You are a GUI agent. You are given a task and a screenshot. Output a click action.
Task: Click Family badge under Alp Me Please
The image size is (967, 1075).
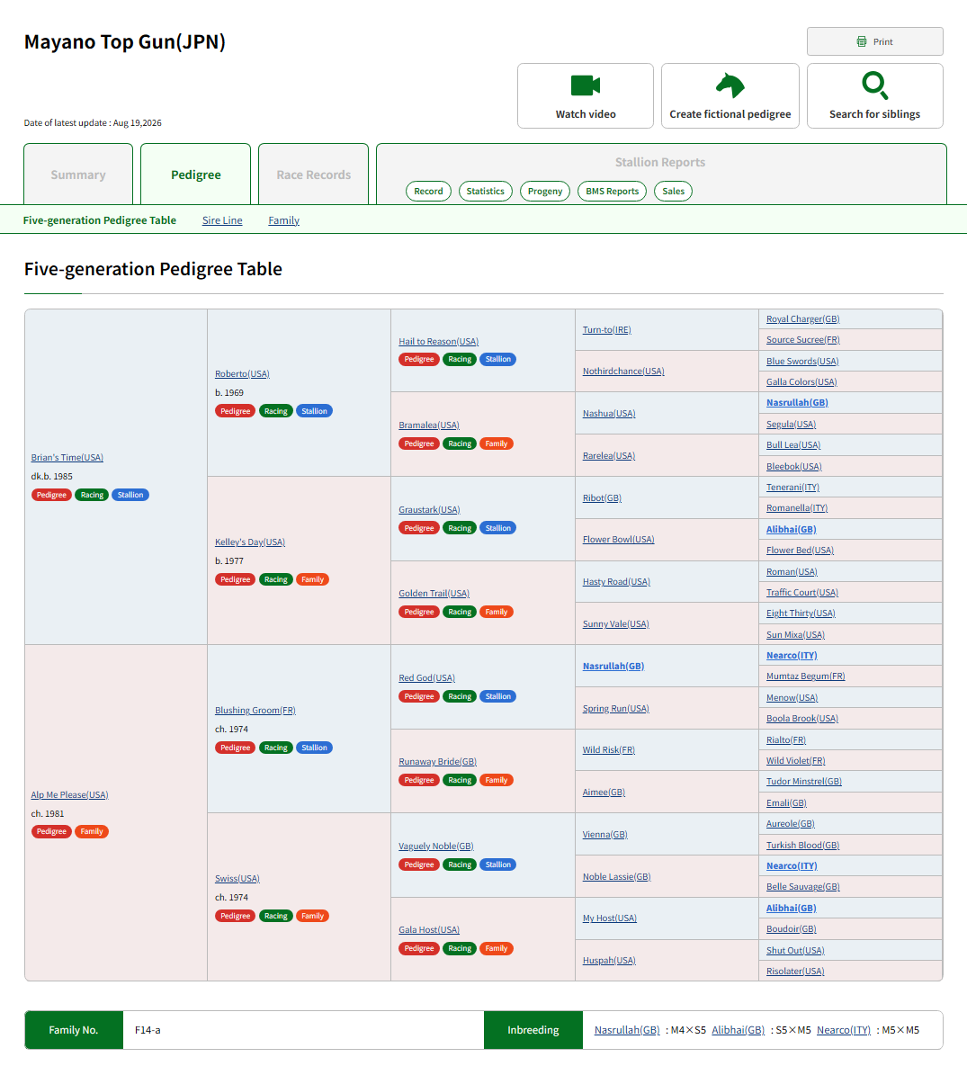coord(91,831)
